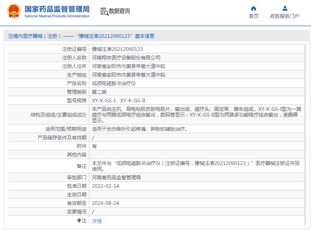Select model spec XY-K-GS-I、XY-K-GS-II
Image resolution: width=311 pixels, height=231 pixels.
118,100
